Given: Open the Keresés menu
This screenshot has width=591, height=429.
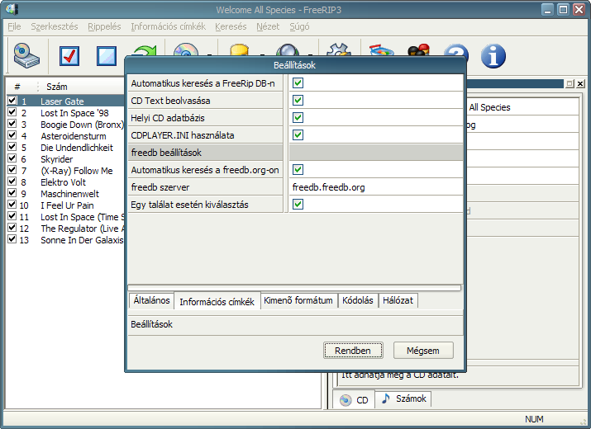Looking at the screenshot, I should [231, 26].
